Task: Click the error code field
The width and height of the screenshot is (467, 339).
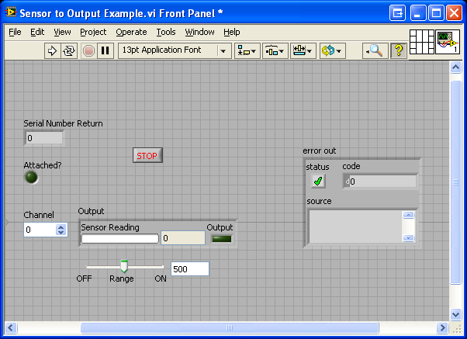Action: click(380, 182)
